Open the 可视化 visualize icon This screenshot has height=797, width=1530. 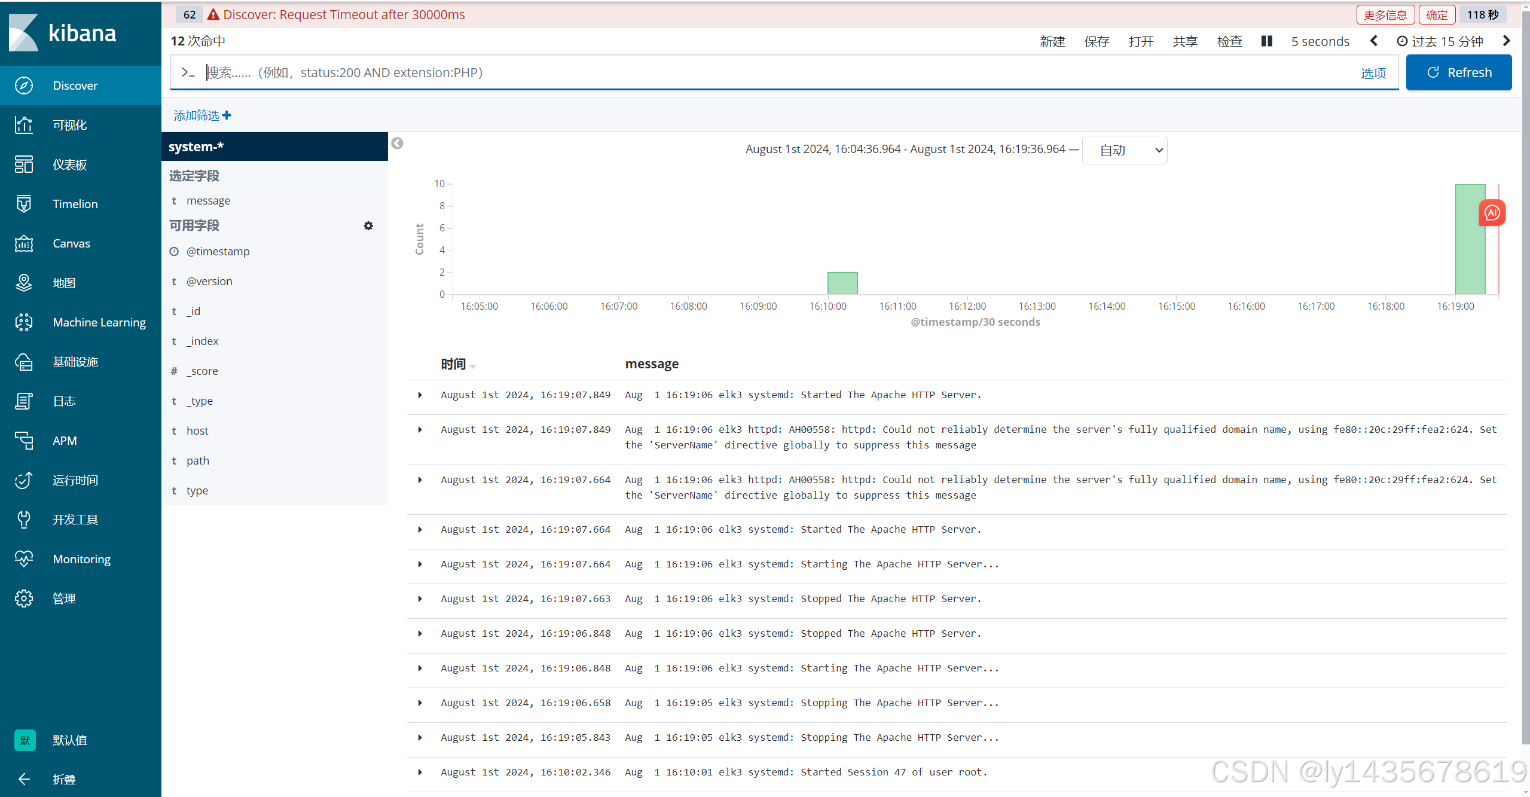click(x=24, y=125)
